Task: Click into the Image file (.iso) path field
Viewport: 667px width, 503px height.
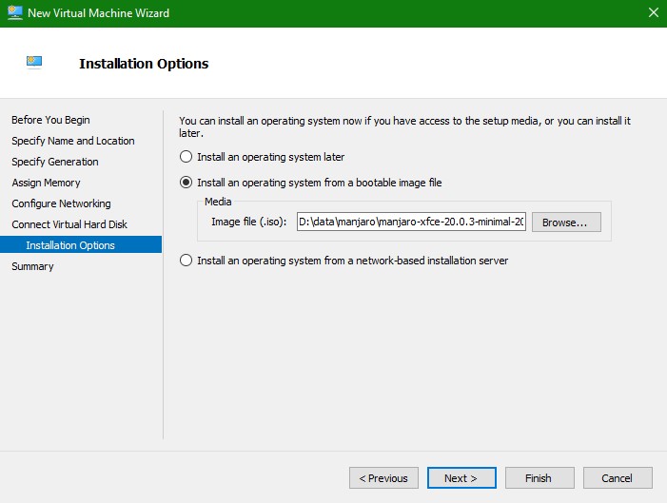Action: point(410,222)
